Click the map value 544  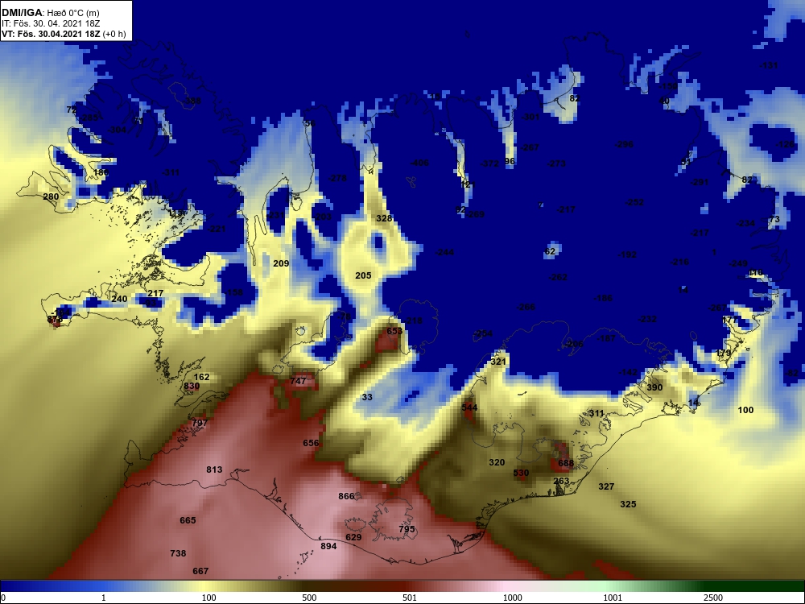click(469, 407)
